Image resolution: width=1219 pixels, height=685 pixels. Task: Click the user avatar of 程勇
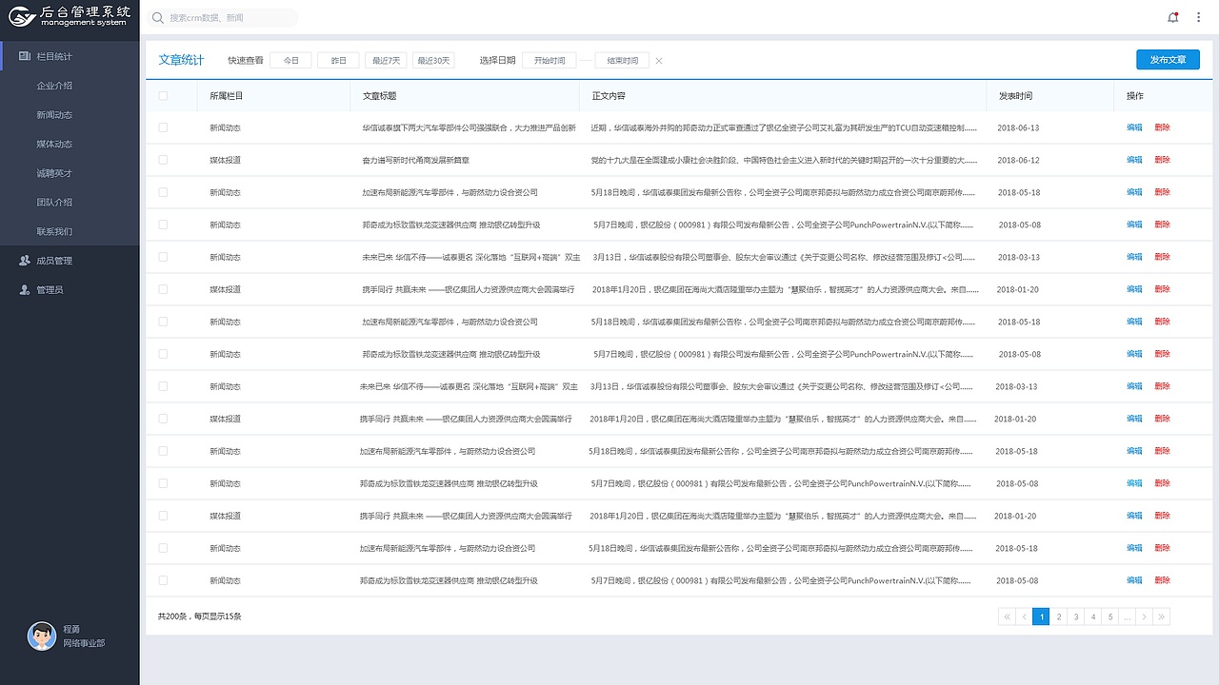pos(41,636)
